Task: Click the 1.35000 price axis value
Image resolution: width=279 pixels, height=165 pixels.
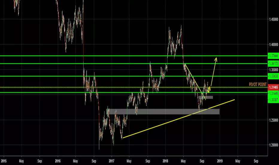Action: click(x=274, y=70)
